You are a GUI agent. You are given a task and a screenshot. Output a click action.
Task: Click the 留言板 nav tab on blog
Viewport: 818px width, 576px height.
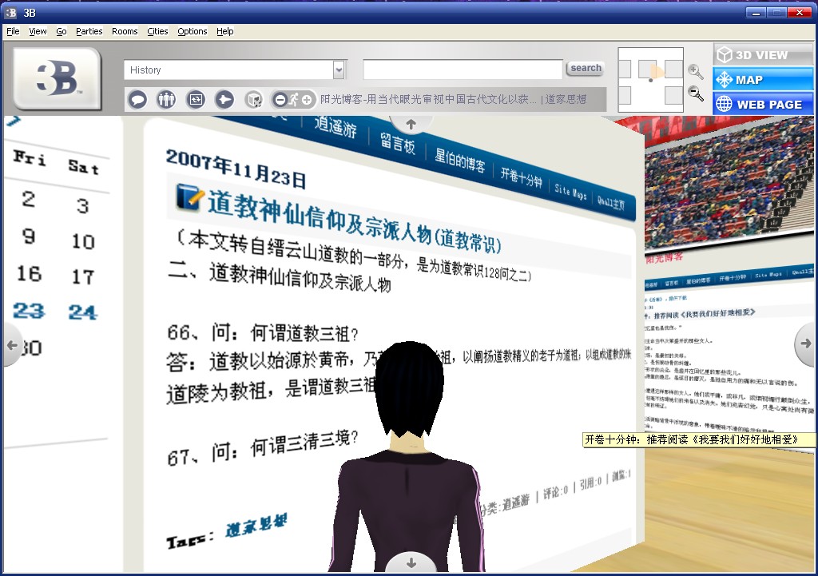coord(398,143)
